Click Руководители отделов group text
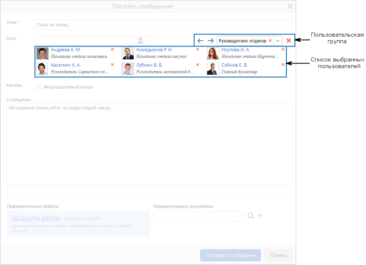This screenshot has width=366, height=265. 242,41
